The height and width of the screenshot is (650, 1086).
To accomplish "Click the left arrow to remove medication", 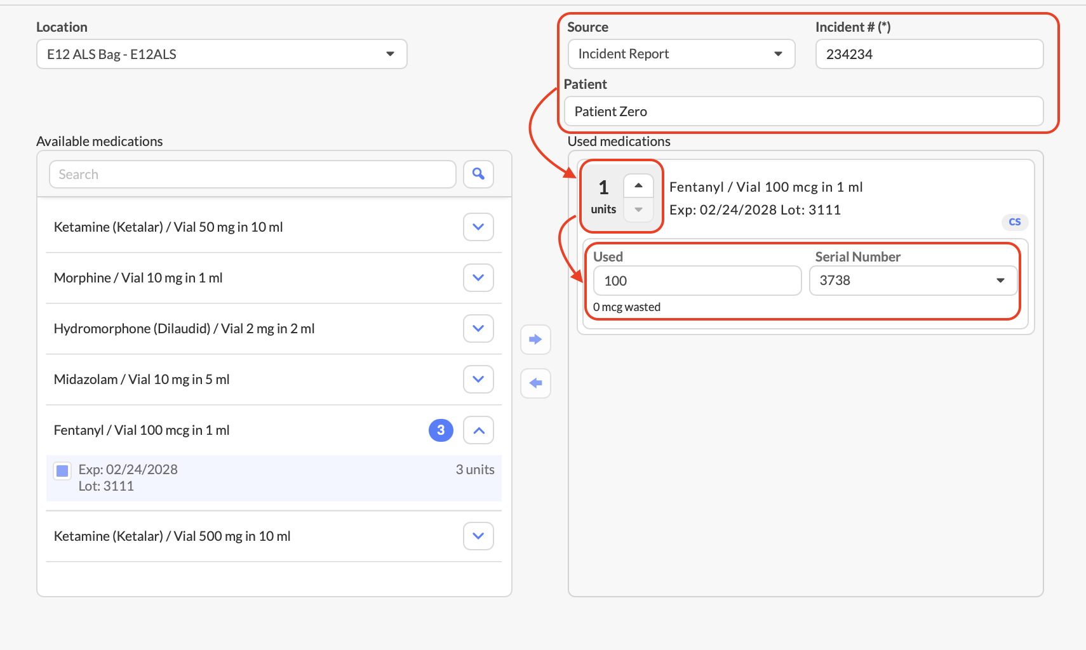I will (535, 383).
